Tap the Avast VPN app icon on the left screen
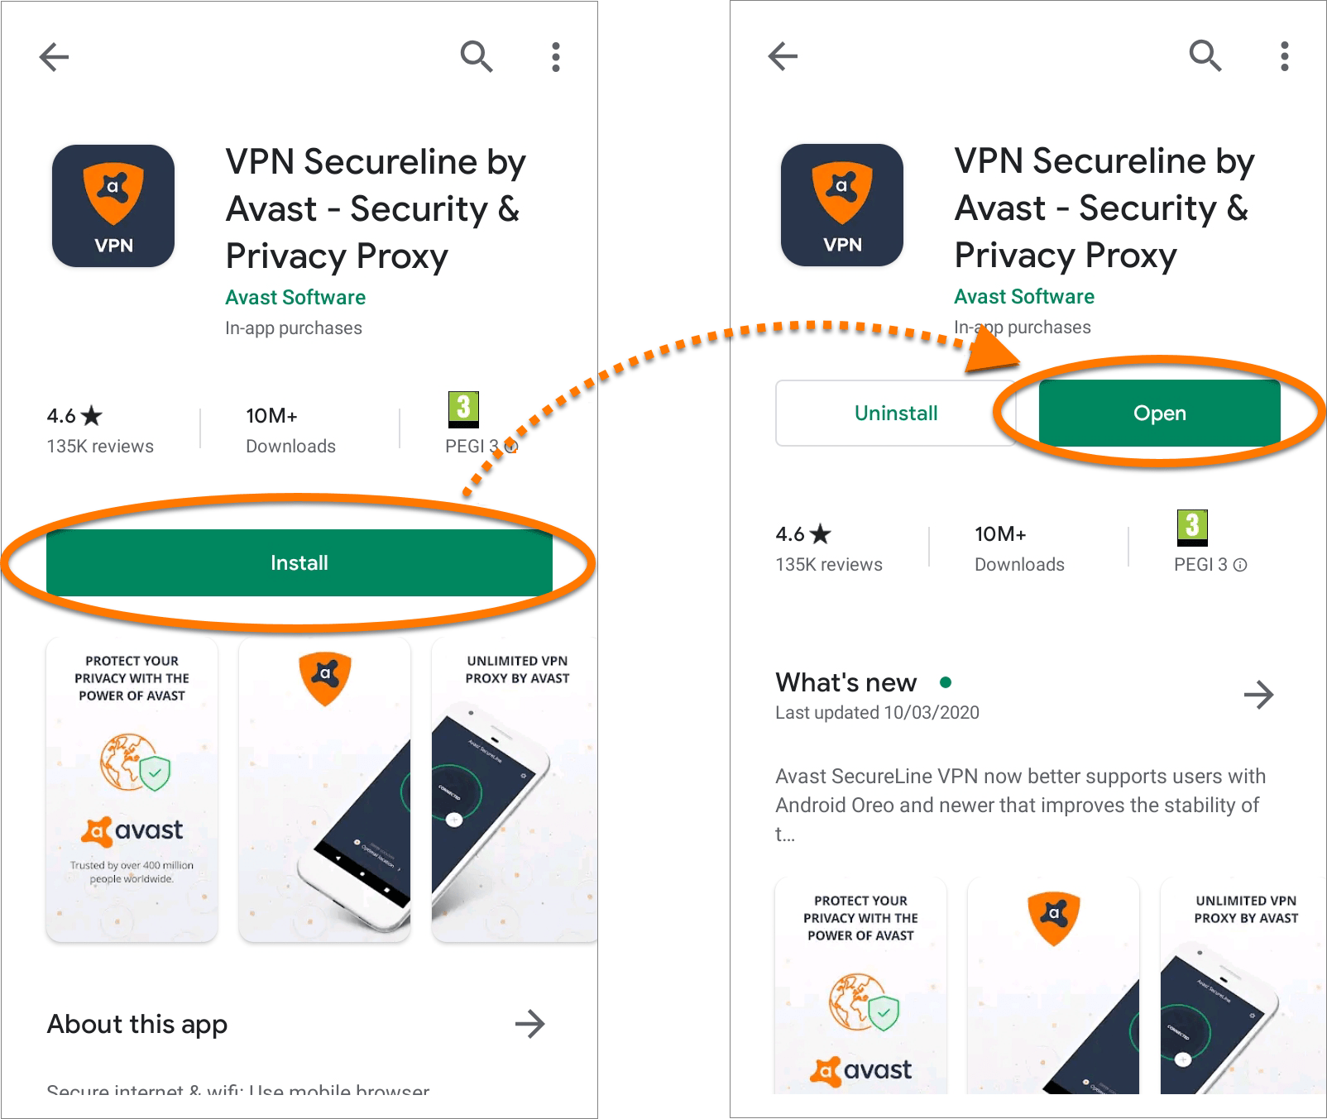The height and width of the screenshot is (1119, 1327). pyautogui.click(x=113, y=206)
